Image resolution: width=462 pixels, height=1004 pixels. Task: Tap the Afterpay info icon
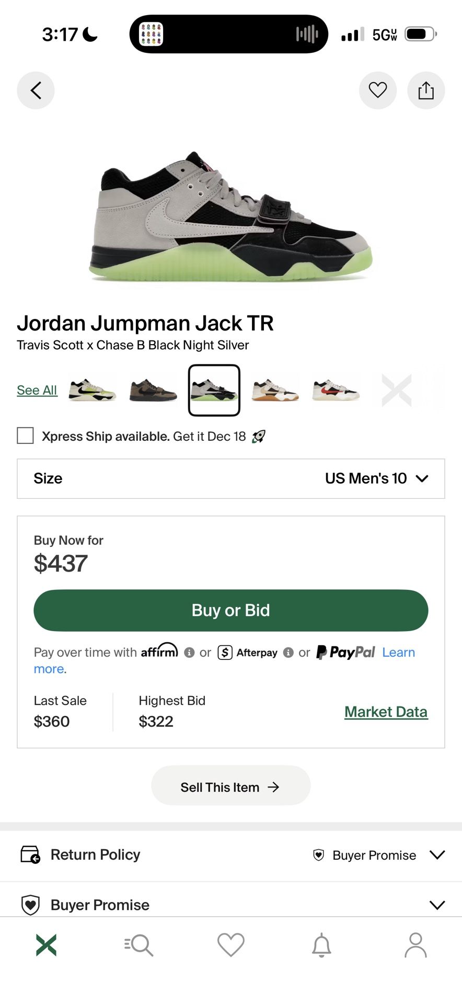(288, 653)
